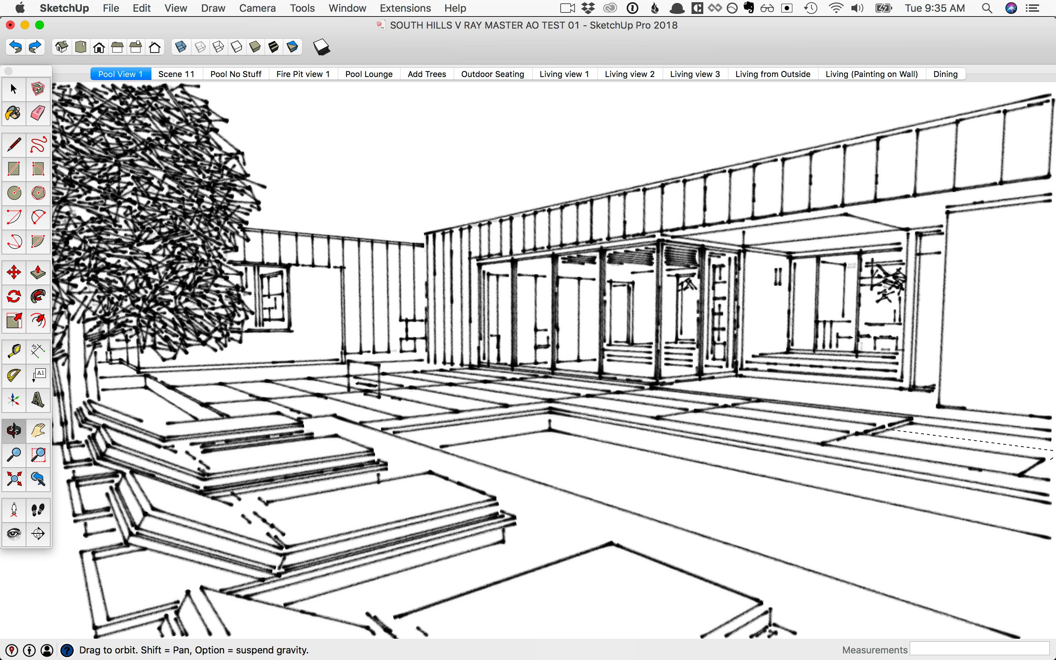Open the Living view 1 scene
The image size is (1056, 660).
pos(564,74)
